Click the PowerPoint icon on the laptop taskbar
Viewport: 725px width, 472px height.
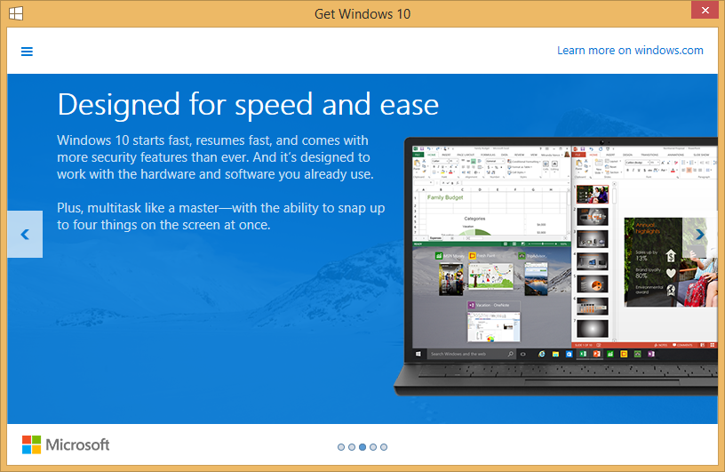596,354
